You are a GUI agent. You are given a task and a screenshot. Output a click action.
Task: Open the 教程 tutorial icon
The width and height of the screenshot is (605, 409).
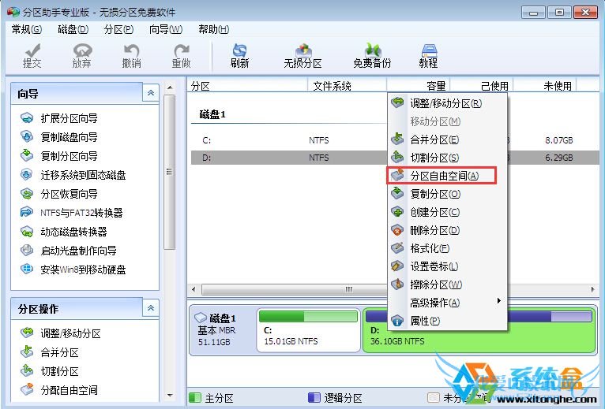coord(428,56)
